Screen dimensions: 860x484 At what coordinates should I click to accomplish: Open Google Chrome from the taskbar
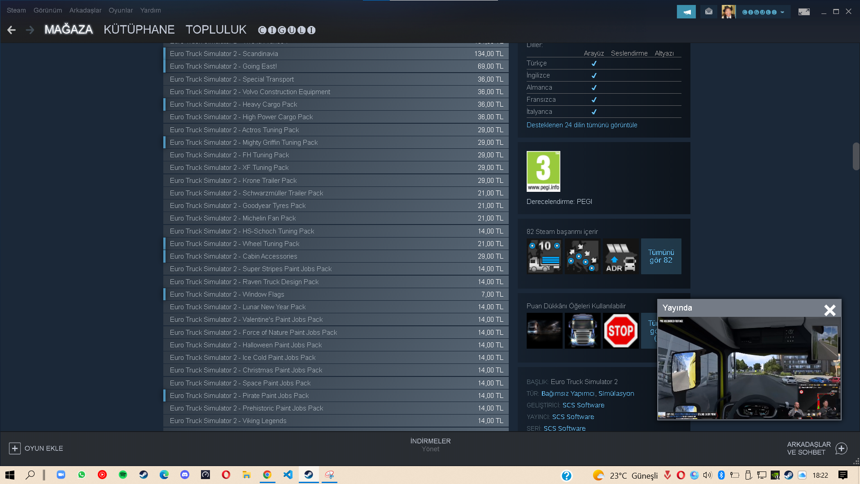(x=267, y=475)
